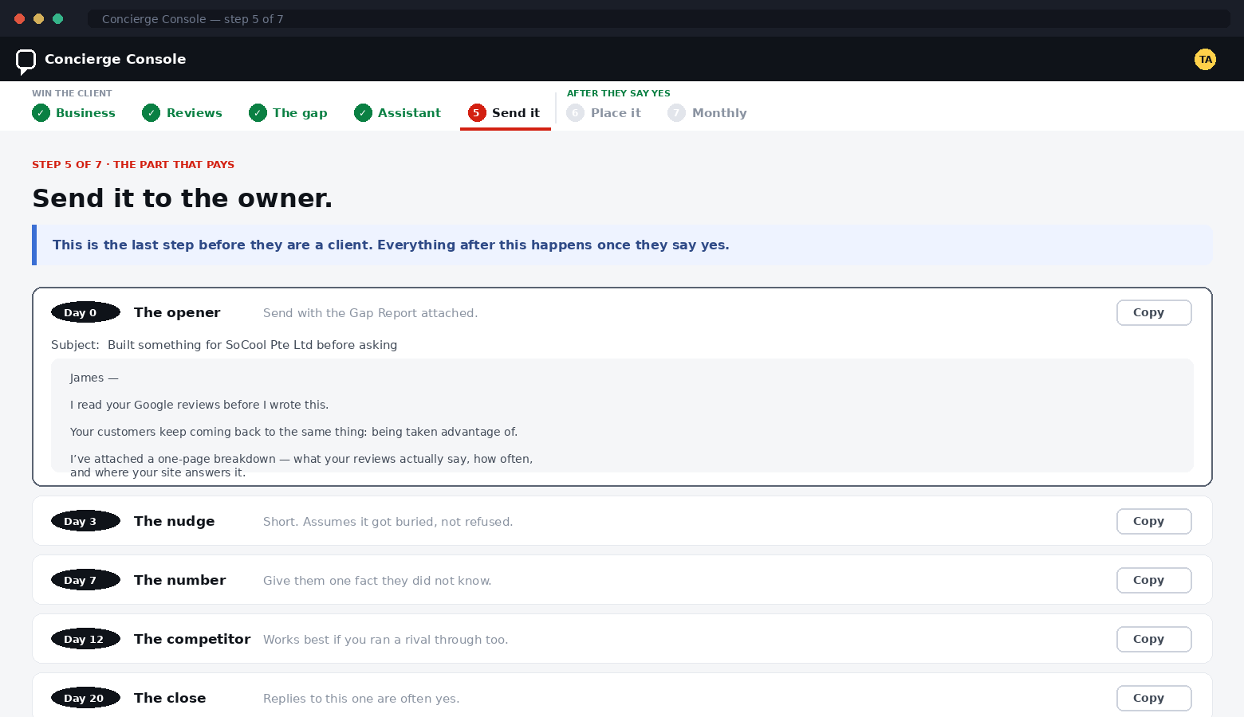Screen dimensions: 1244x717
Task: Select the Send it step tab
Action: point(506,113)
